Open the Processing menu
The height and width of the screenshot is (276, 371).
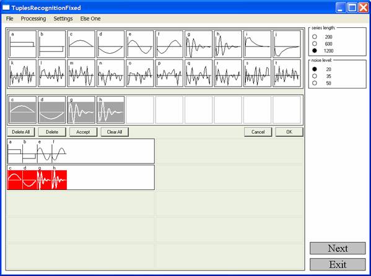click(33, 19)
